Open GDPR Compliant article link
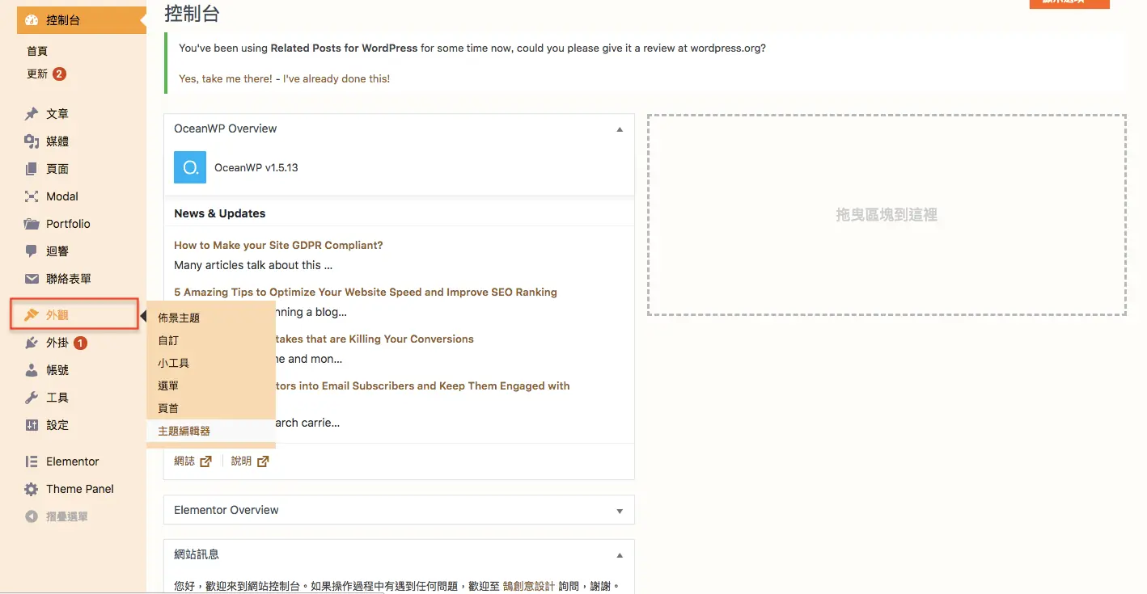 (x=278, y=245)
